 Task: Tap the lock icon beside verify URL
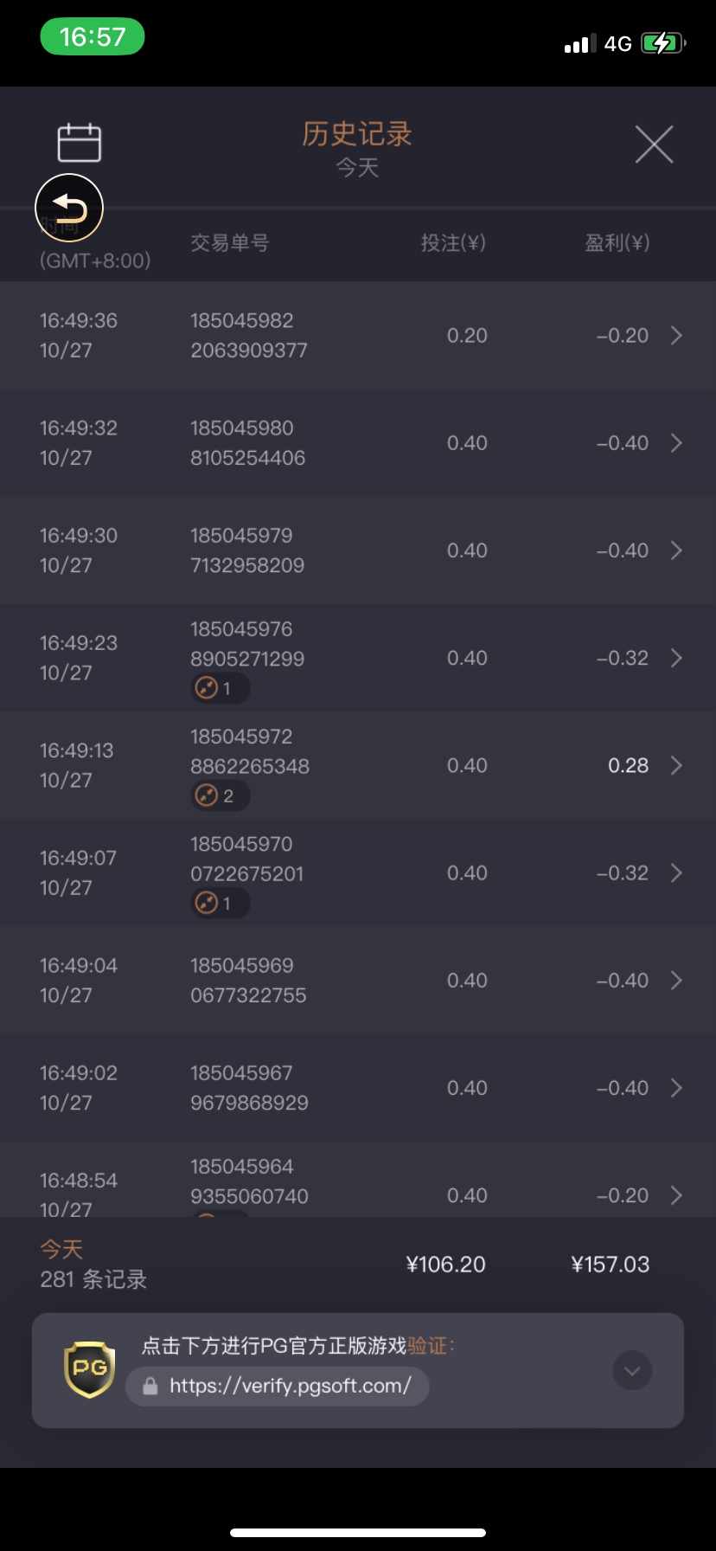coord(150,1387)
